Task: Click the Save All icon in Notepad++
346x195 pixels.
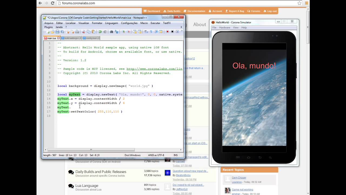Action: pos(62,32)
